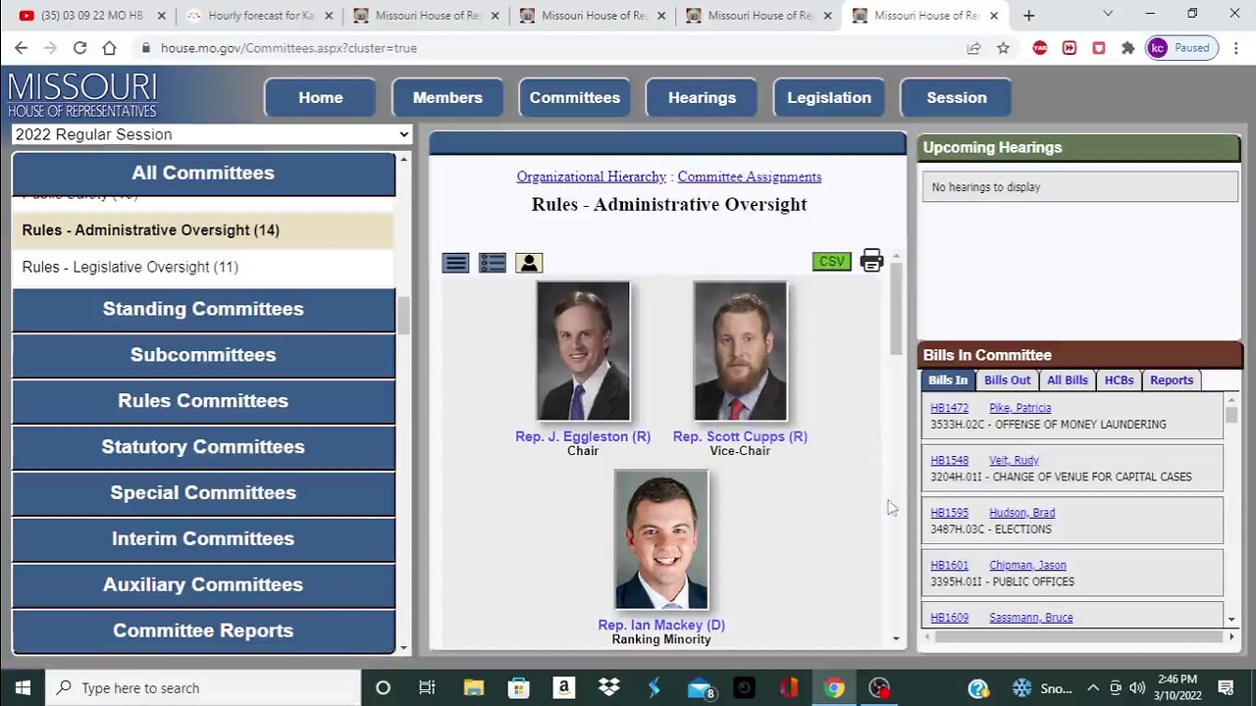Switch to the HCBs tab
The image size is (1256, 706).
coord(1119,380)
